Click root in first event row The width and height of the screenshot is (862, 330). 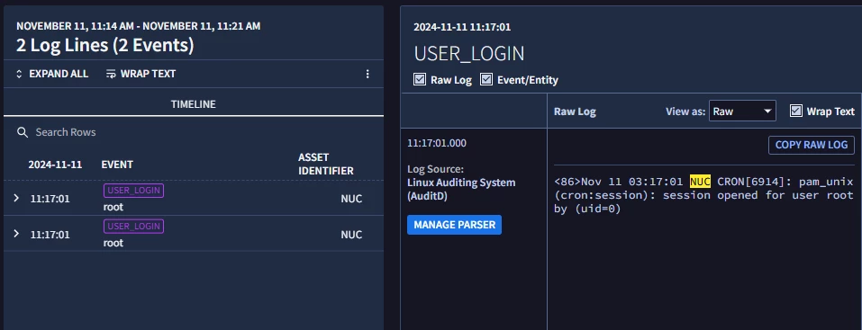point(113,207)
